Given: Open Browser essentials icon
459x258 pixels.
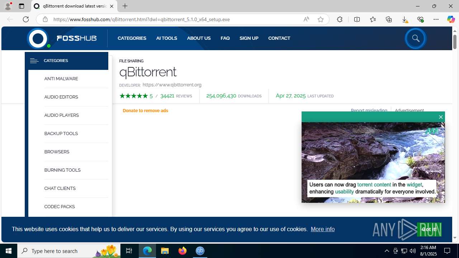Looking at the screenshot, I should 420,19.
